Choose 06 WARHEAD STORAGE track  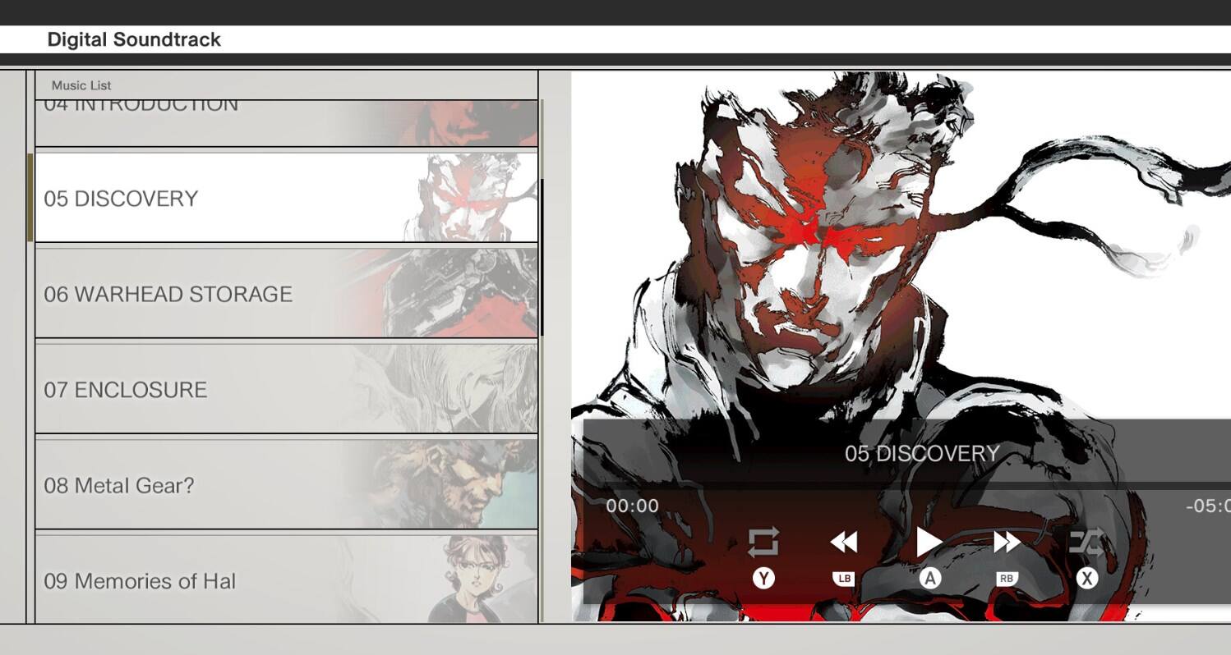point(286,294)
